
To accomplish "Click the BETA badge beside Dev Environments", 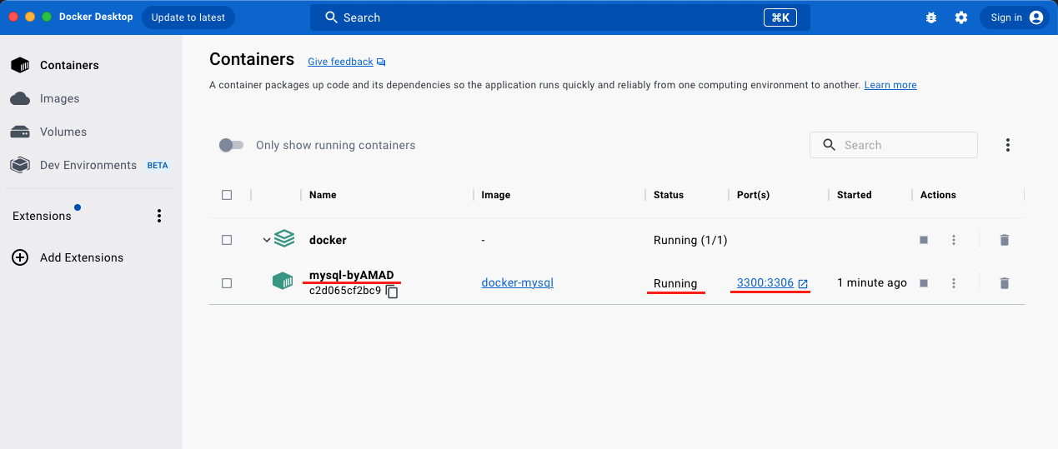I will pyautogui.click(x=158, y=165).
